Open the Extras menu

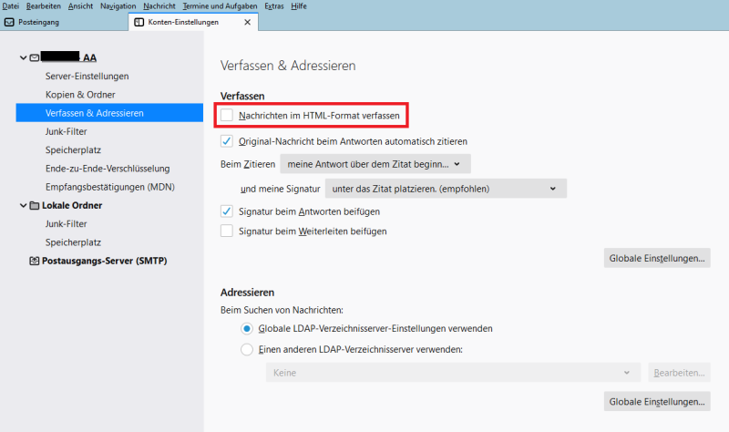point(273,6)
